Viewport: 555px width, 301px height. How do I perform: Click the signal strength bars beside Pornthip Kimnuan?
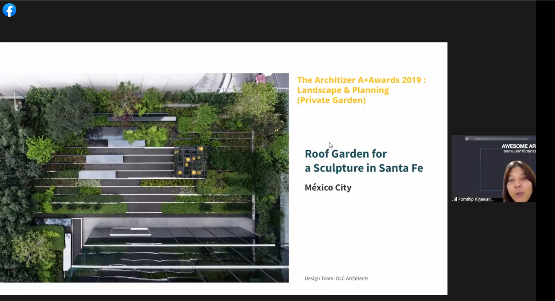pyautogui.click(x=454, y=199)
